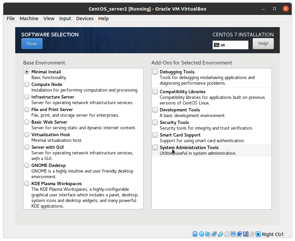The height and width of the screenshot is (241, 295).
Task: Check the Development Tools add-on
Action: click(x=155, y=110)
